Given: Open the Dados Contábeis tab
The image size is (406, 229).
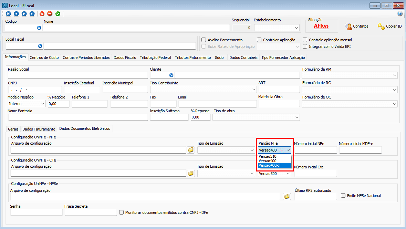Looking at the screenshot, I should coord(243,58).
